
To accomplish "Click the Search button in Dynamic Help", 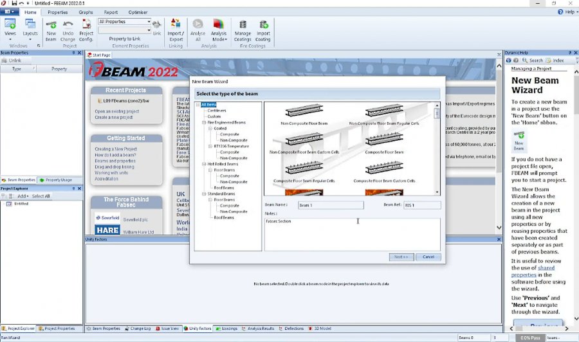I will pos(533,60).
